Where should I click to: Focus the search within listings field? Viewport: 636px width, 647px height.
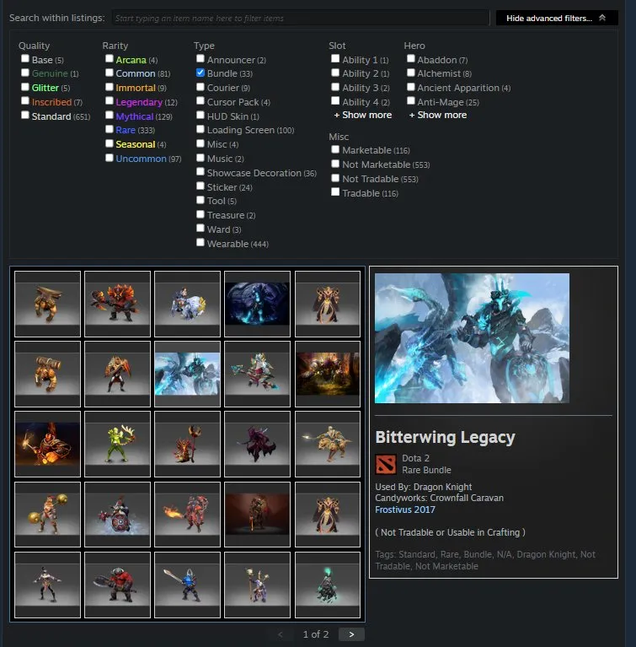301,19
